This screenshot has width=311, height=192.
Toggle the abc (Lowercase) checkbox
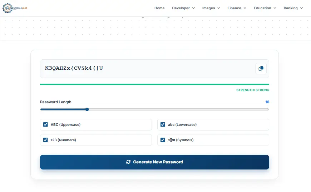point(163,125)
